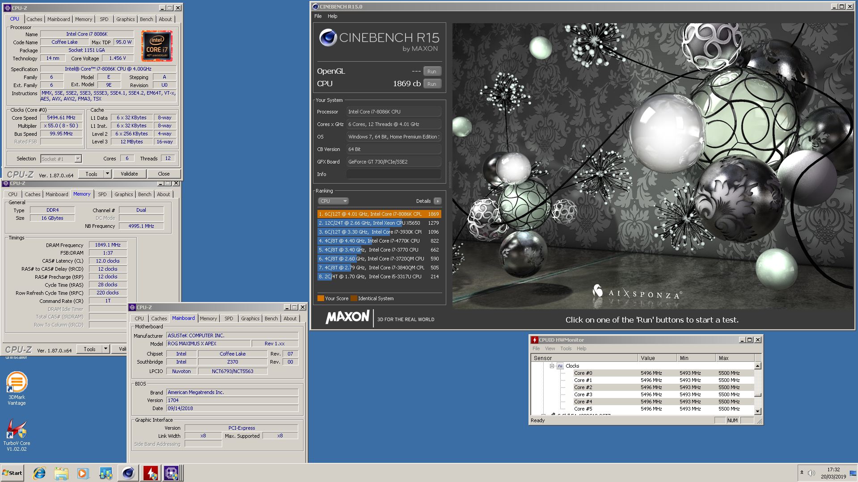Click the Close button in CPU-Z

(164, 174)
